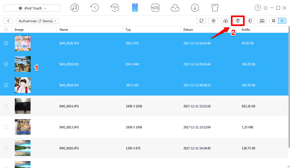The height and width of the screenshot is (168, 290).
Task: Open the iTunes library music icon
Action: (75, 8)
